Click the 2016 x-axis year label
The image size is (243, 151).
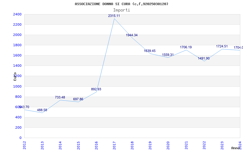96,145
